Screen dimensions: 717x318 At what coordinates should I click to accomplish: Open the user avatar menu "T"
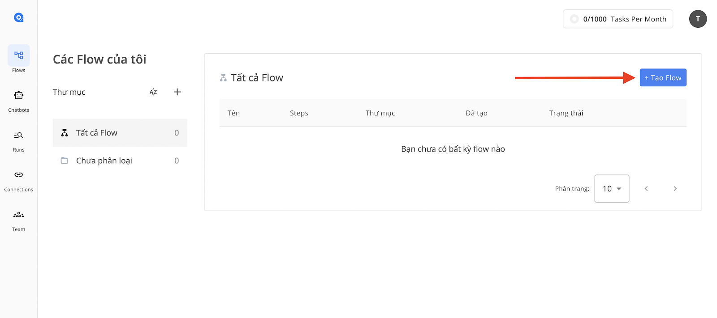click(698, 19)
